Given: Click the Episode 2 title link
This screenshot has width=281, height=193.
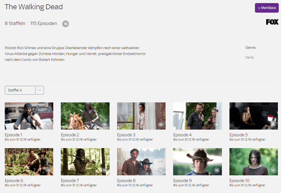Looking at the screenshot, I should pyautogui.click(x=70, y=135).
